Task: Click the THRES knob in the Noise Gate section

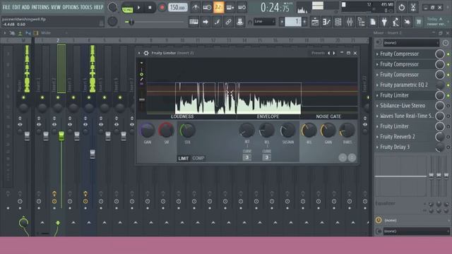Action: (x=347, y=131)
